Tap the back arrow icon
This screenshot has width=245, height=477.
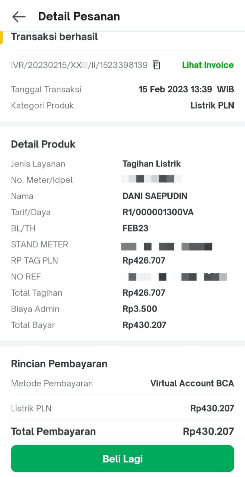point(19,17)
